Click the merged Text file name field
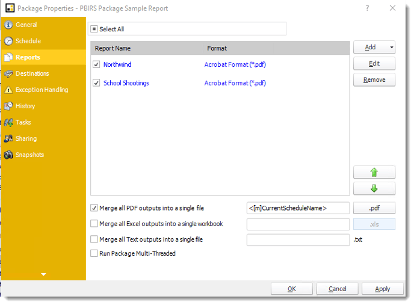 298,240
